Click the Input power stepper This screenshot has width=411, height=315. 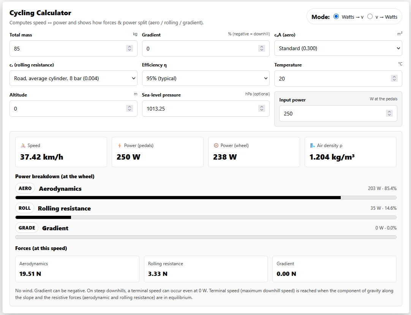click(389, 113)
